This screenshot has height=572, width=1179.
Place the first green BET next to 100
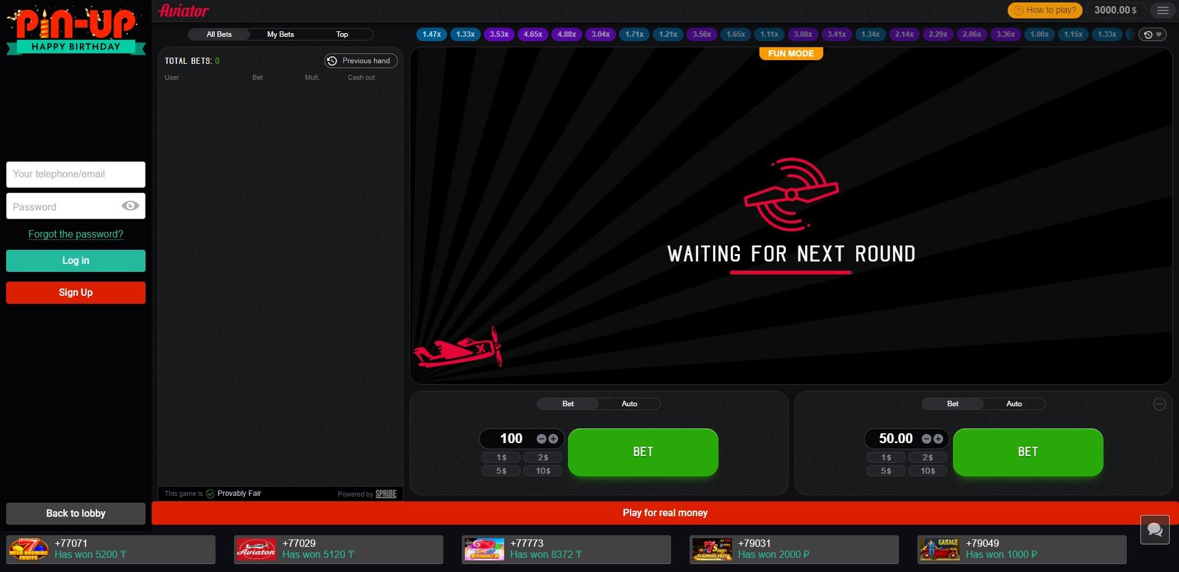[x=643, y=452]
